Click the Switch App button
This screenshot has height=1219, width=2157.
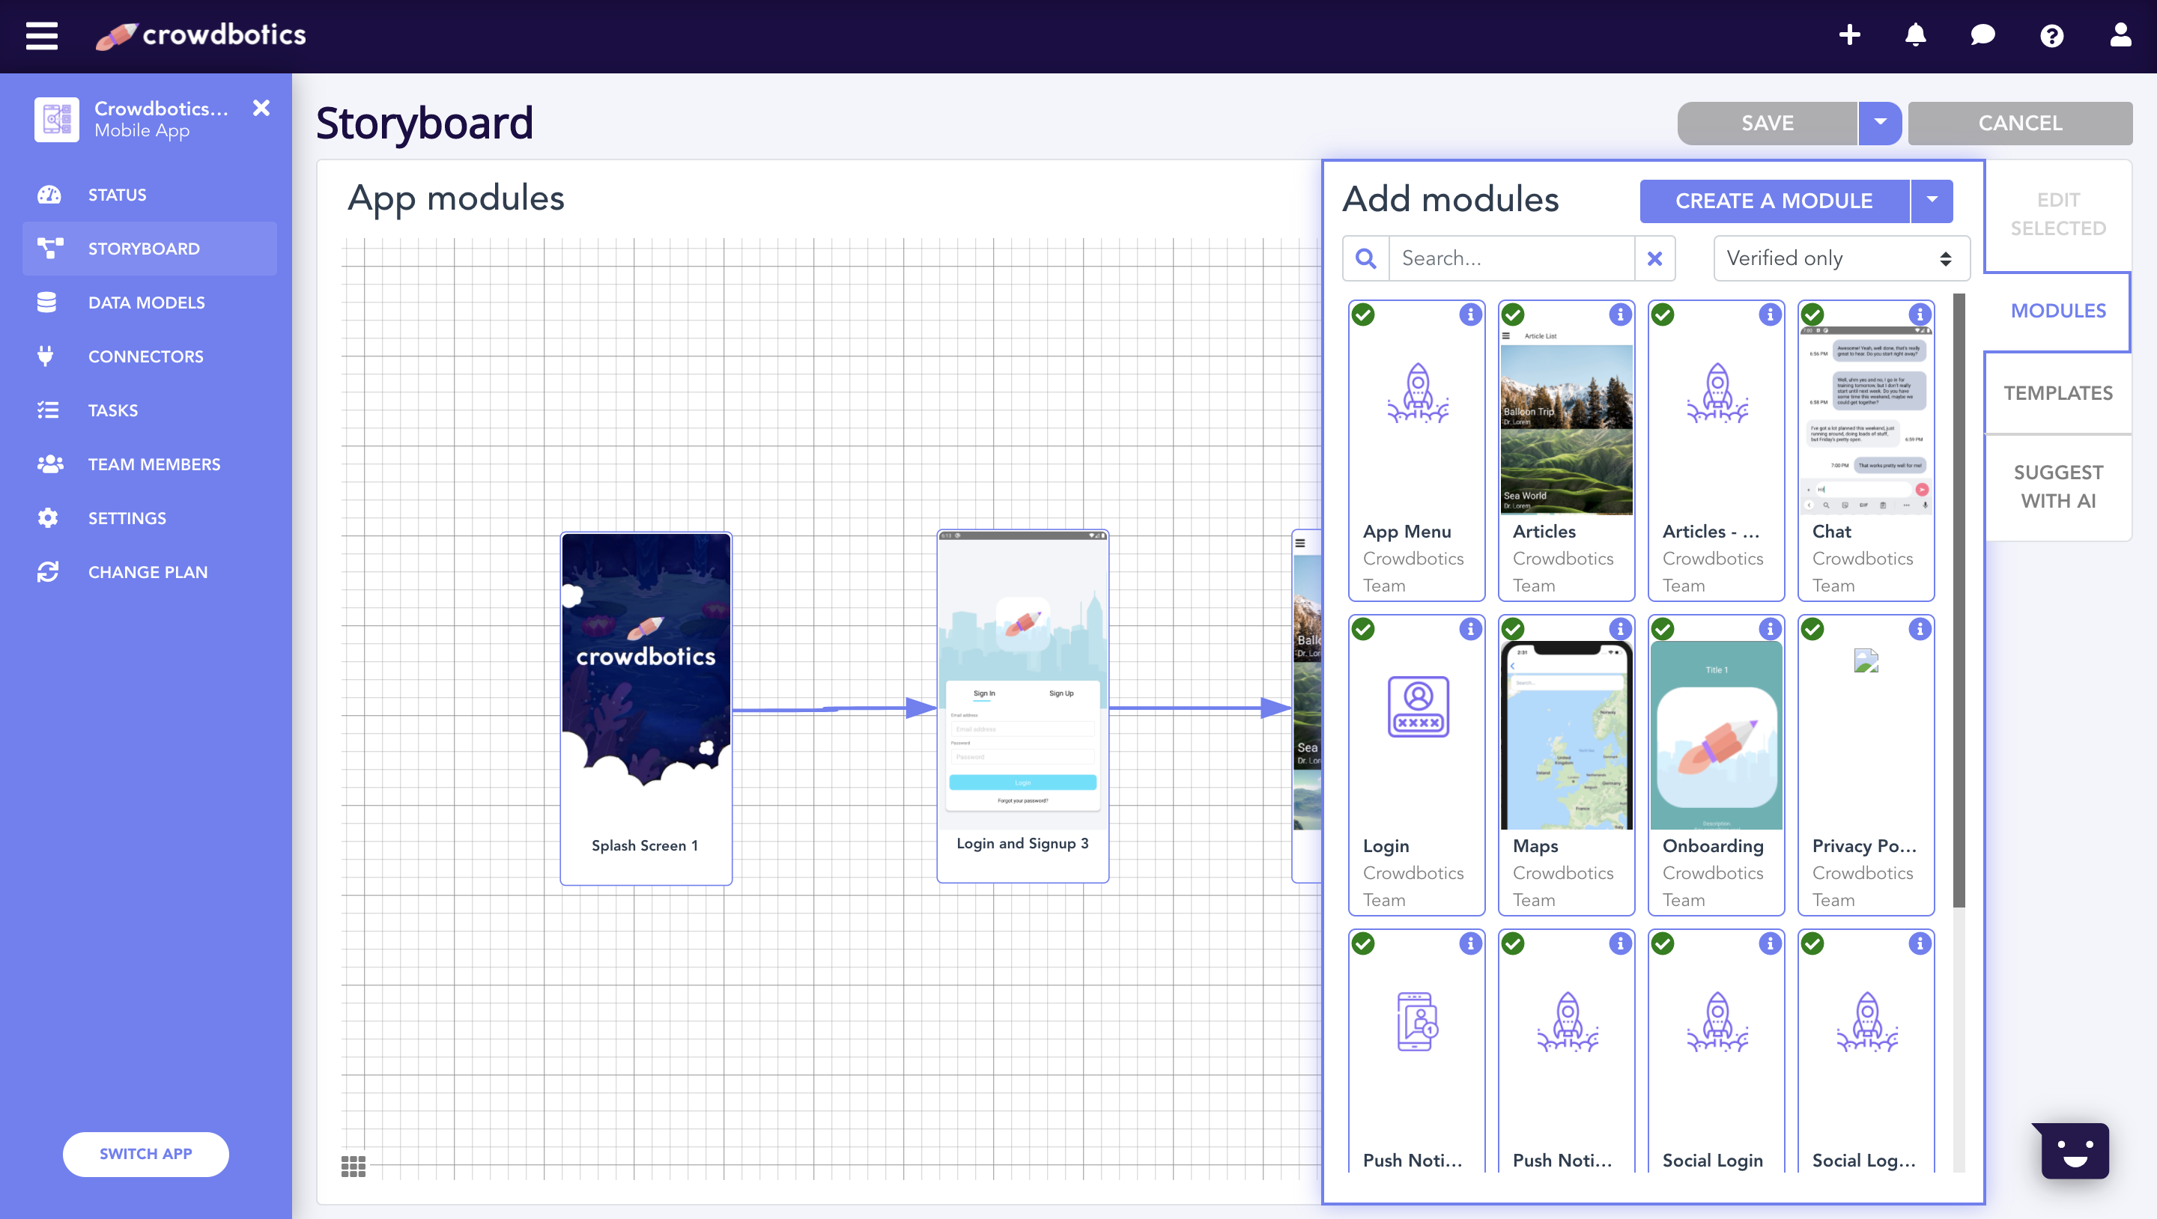tap(146, 1154)
